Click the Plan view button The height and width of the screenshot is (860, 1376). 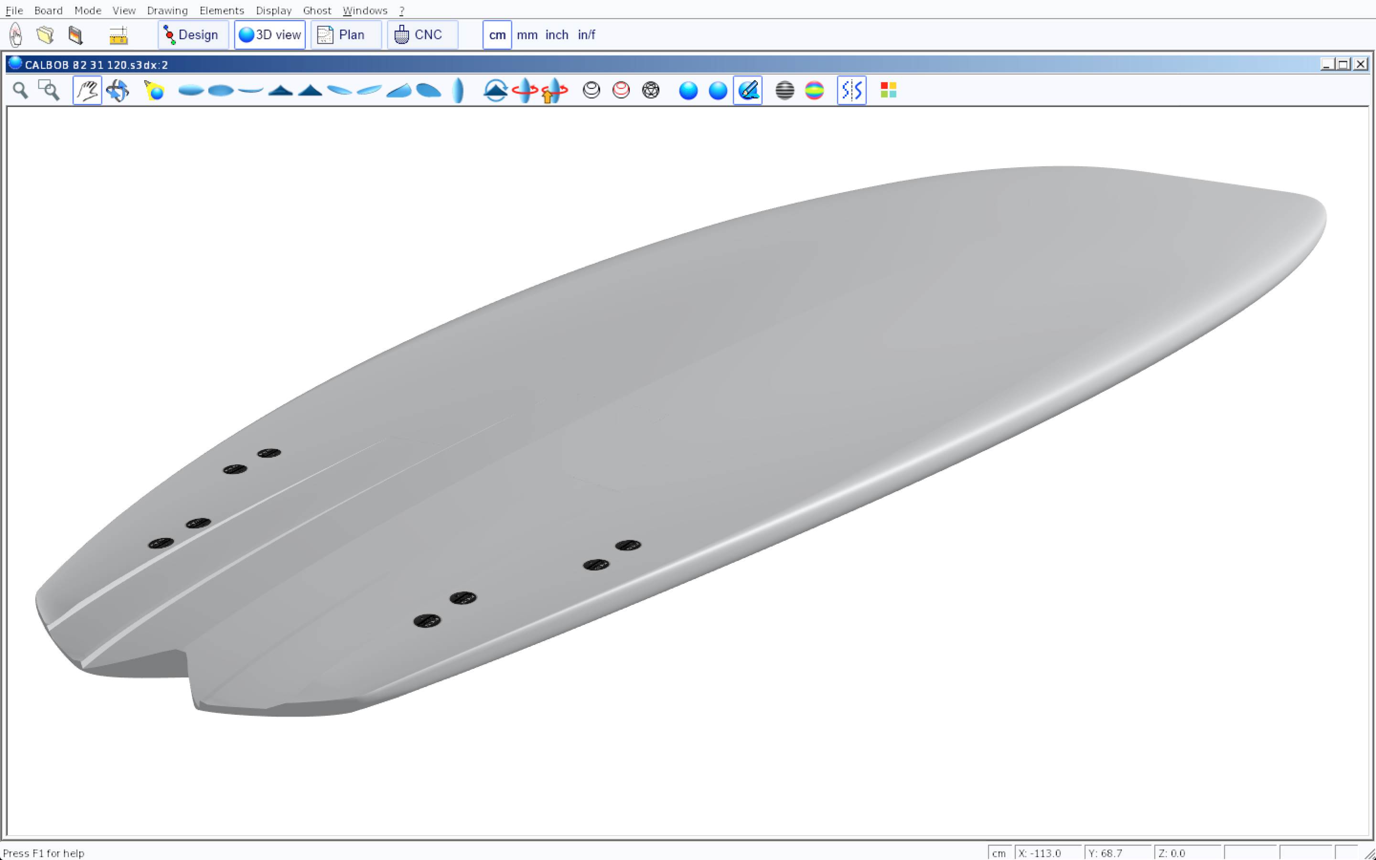tap(346, 35)
